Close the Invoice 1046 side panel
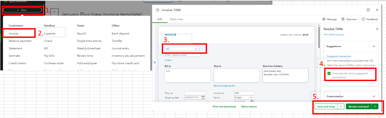Image resolution: width=386 pixels, height=118 pixels. tap(377, 29)
